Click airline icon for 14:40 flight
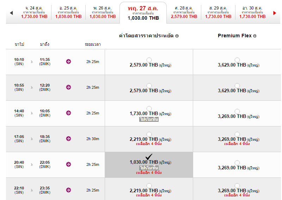Viewport: 282px width, 200px height. click(68, 113)
